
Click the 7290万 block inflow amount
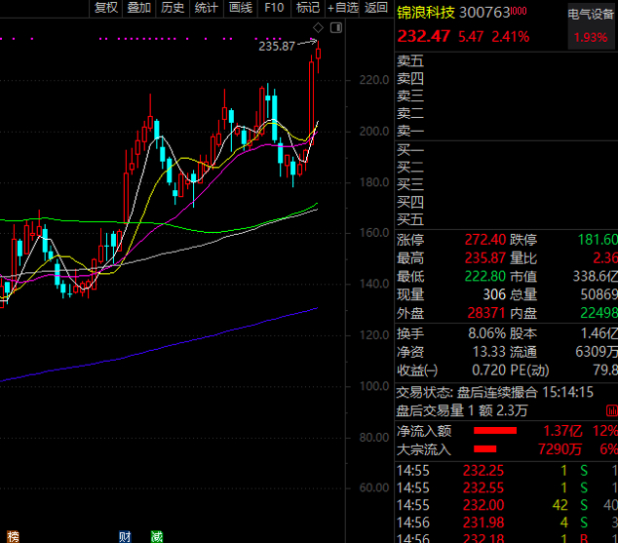(x=560, y=449)
